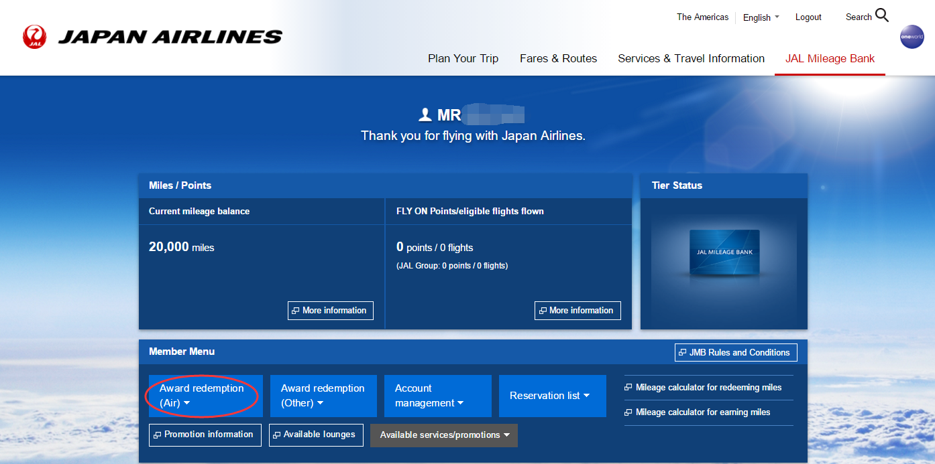Click the JAL Group points and flights line
This screenshot has height=464, width=935.
[452, 266]
